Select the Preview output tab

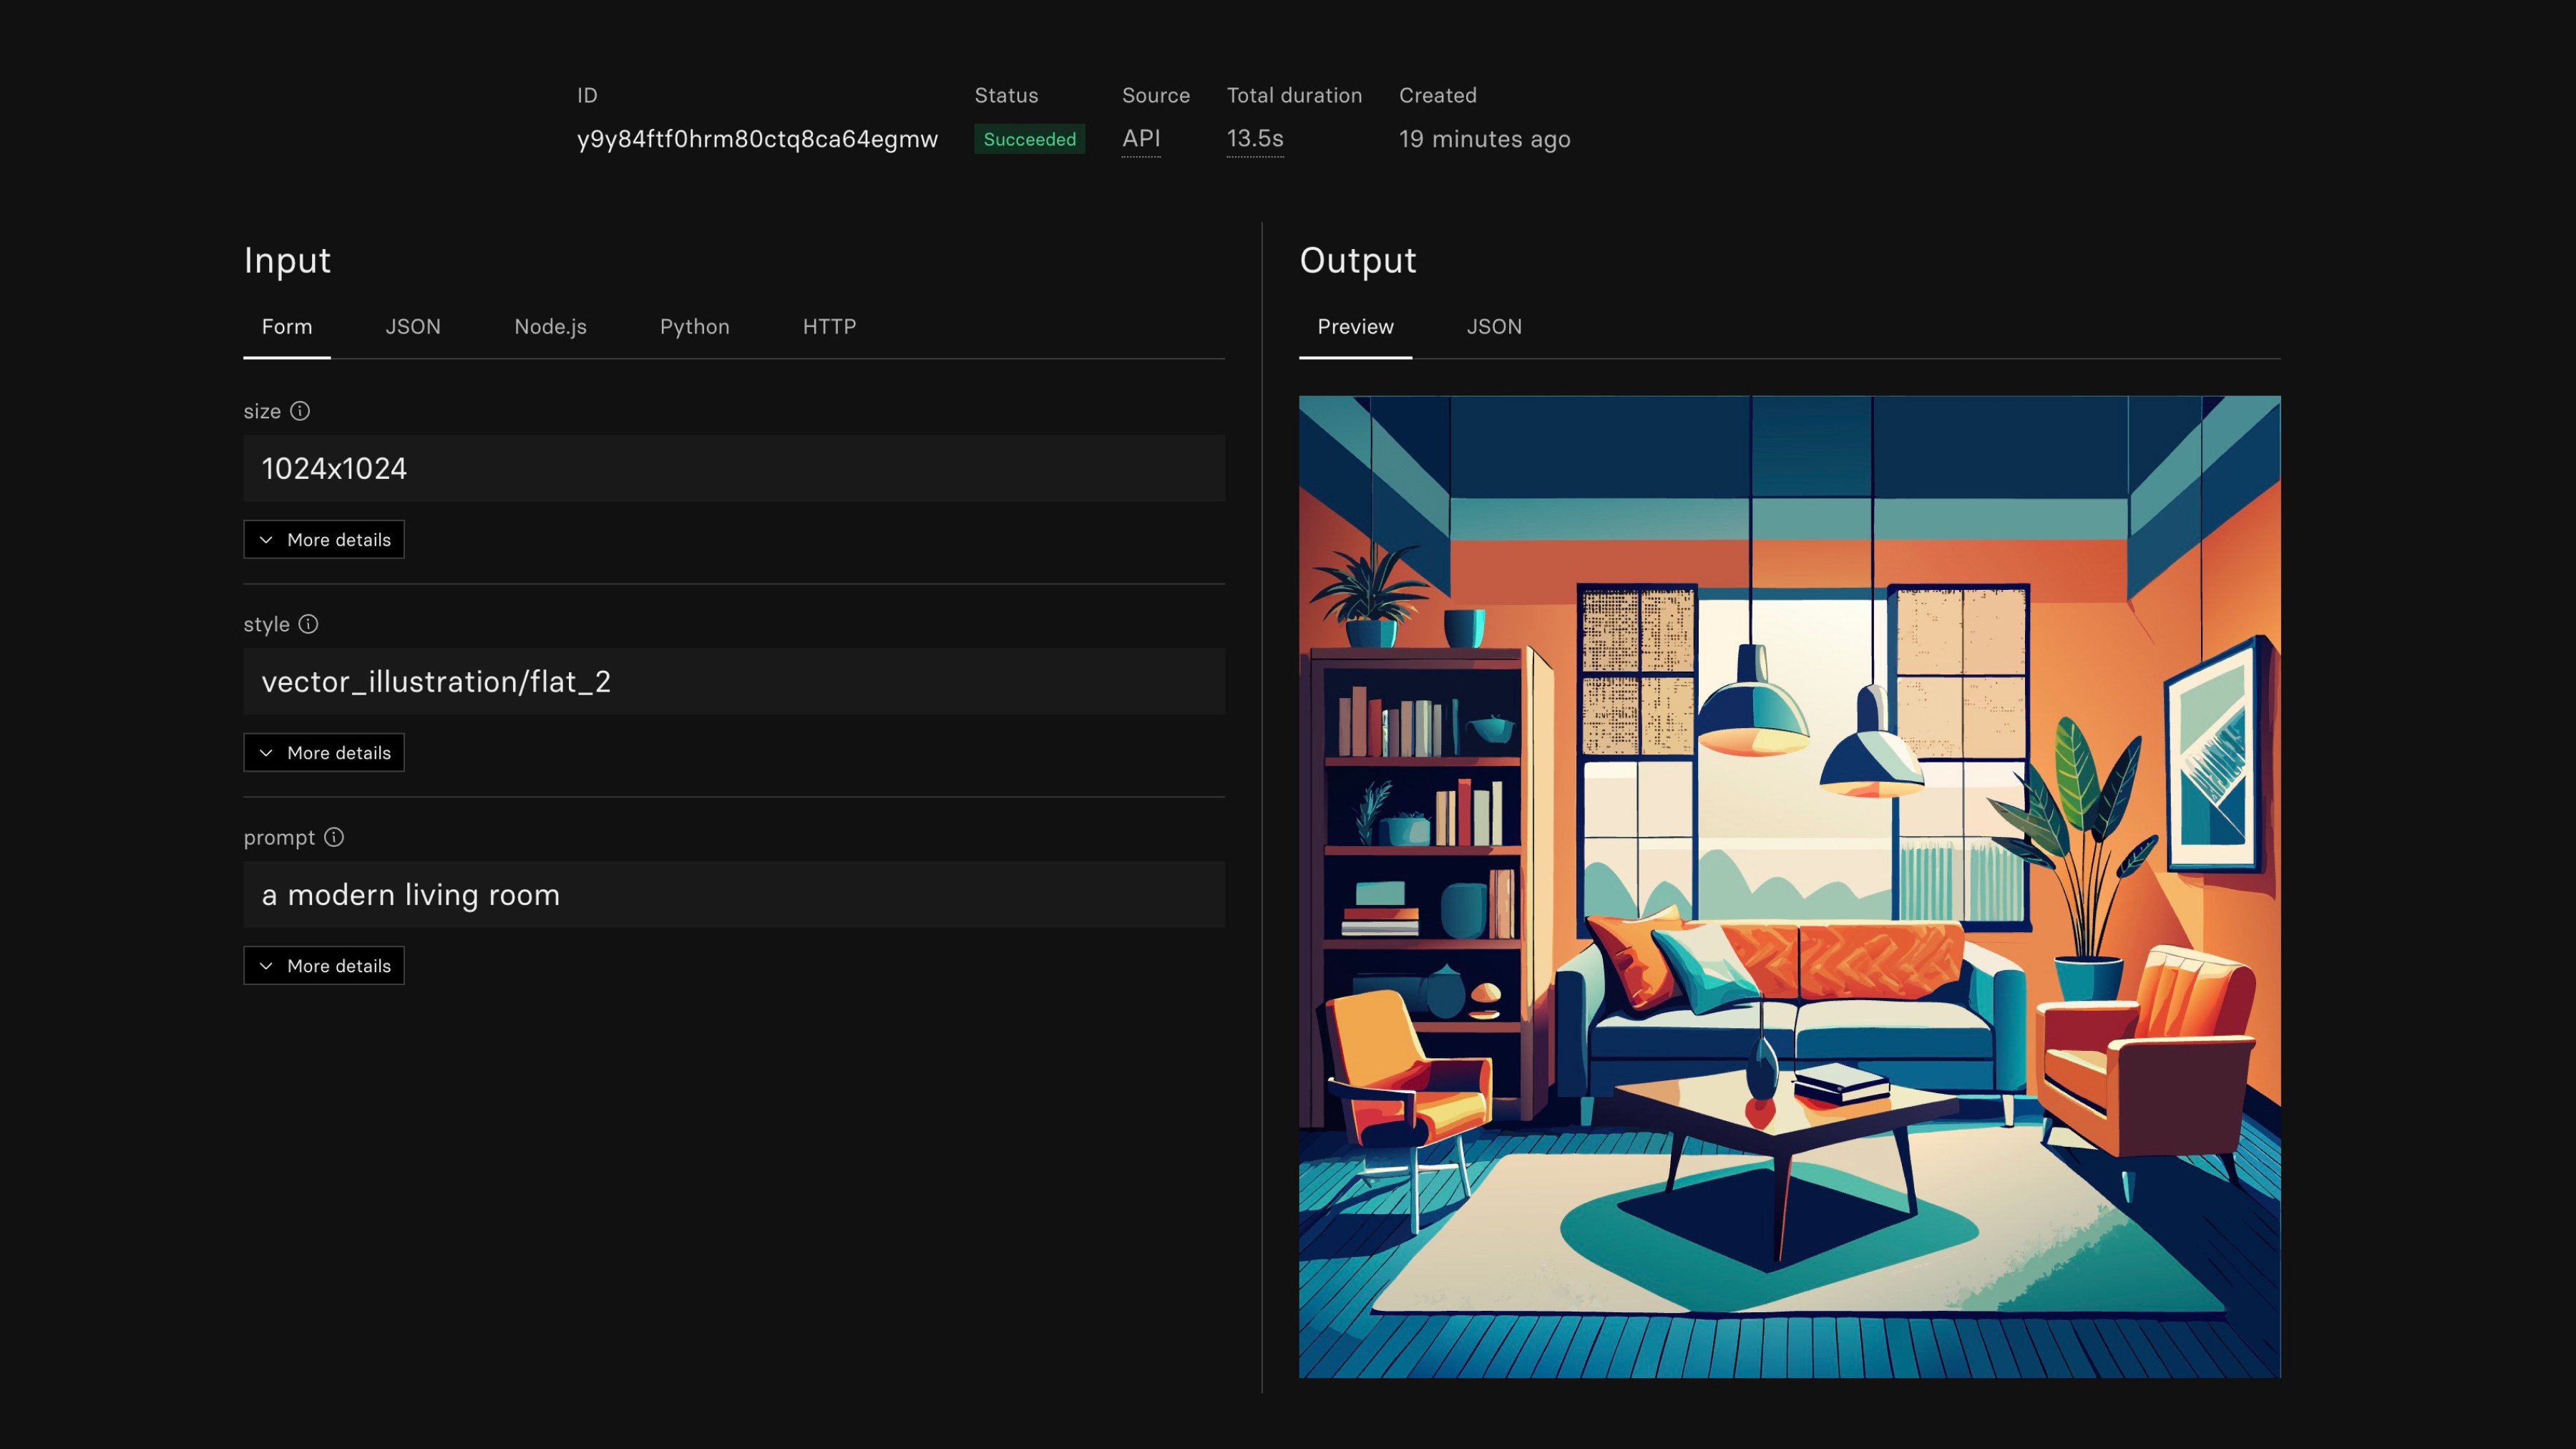click(x=1355, y=327)
